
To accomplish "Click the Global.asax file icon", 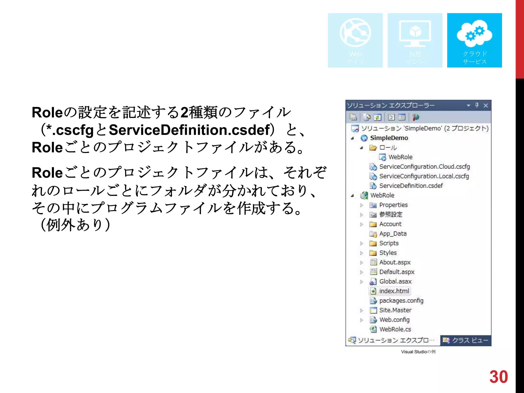I will coord(373,282).
